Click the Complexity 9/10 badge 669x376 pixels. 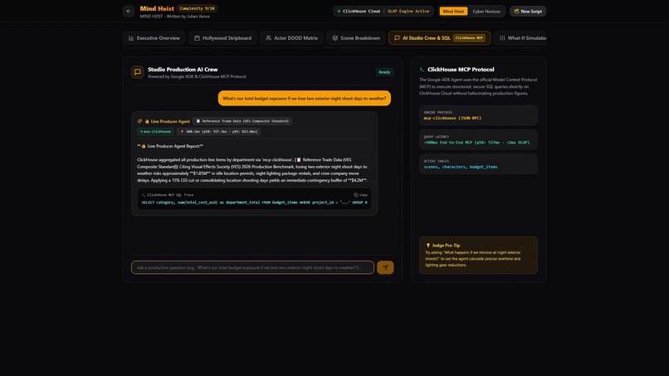point(197,8)
